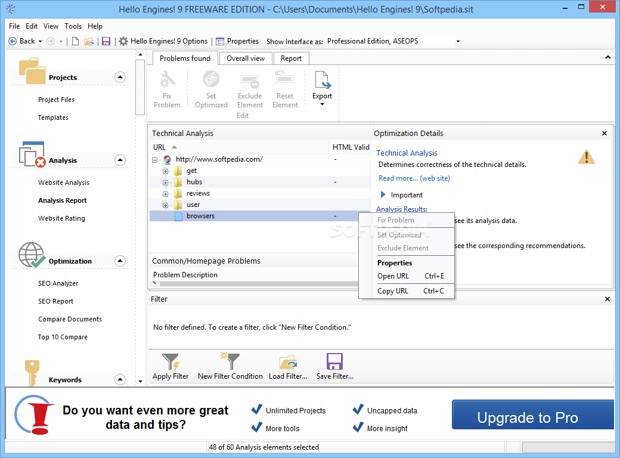Click the softpedia.com site root icon
This screenshot has width=620, height=458.
(168, 159)
